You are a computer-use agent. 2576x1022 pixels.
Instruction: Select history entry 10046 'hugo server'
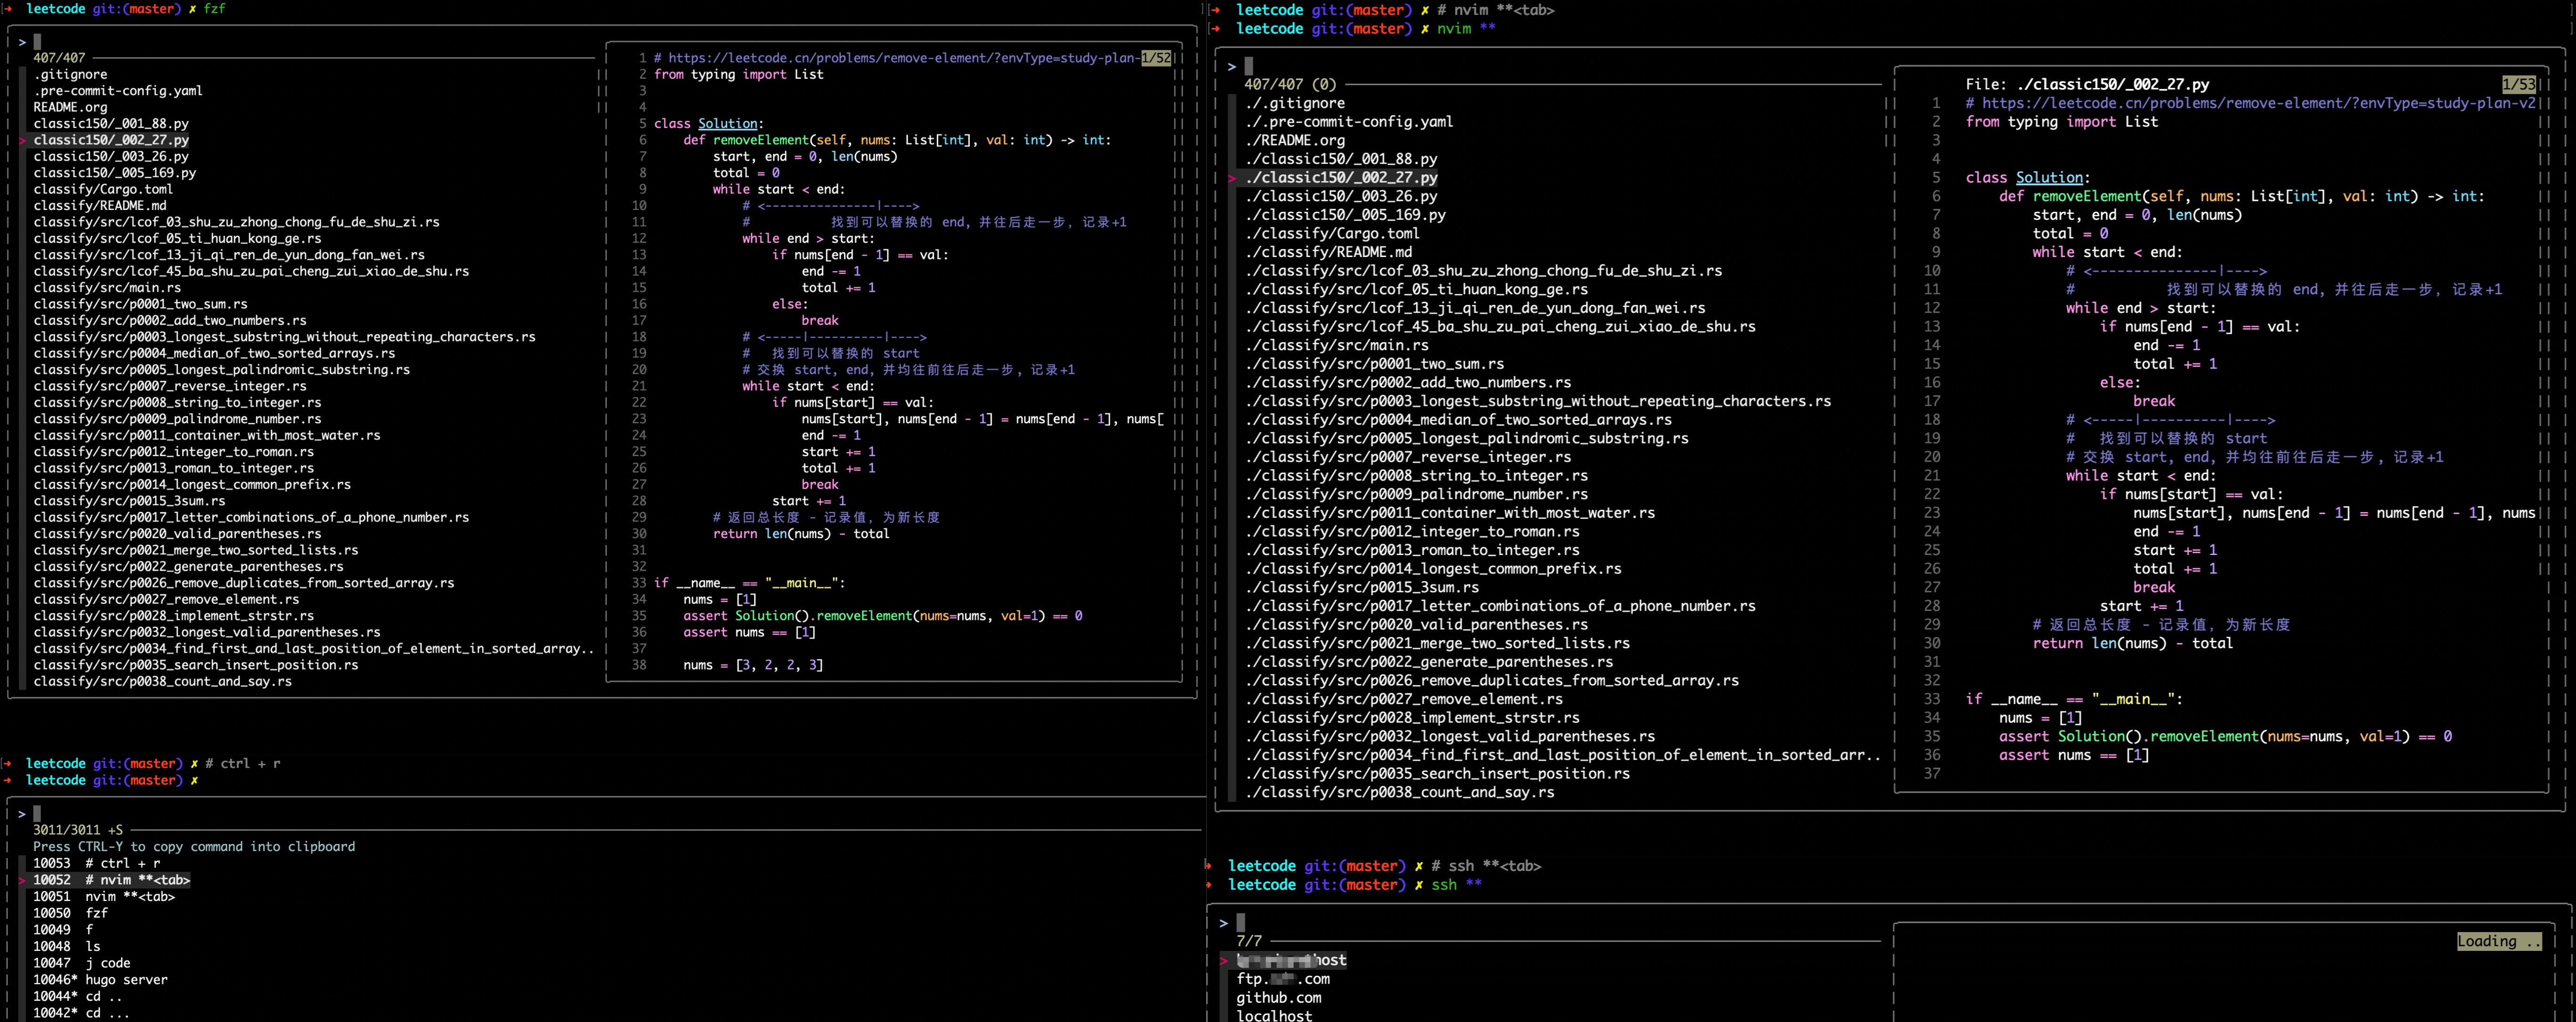coord(100,979)
